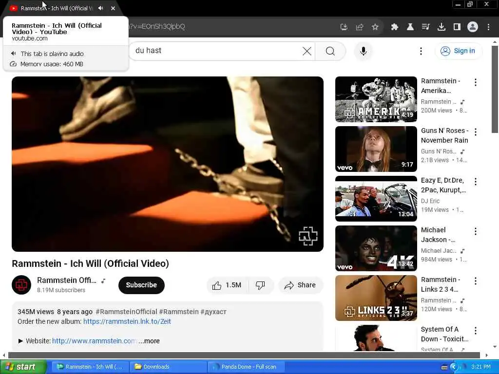
Task: Bookmark this page with the star icon
Action: 375,27
